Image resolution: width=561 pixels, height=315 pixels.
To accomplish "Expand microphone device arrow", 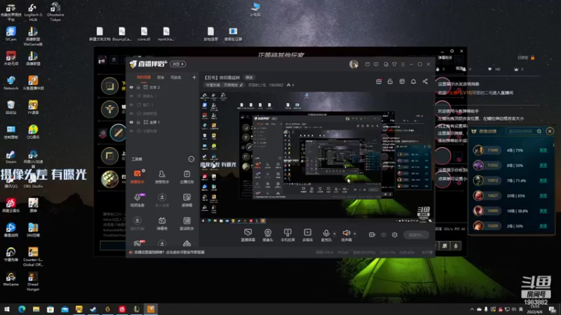I will (x=334, y=234).
